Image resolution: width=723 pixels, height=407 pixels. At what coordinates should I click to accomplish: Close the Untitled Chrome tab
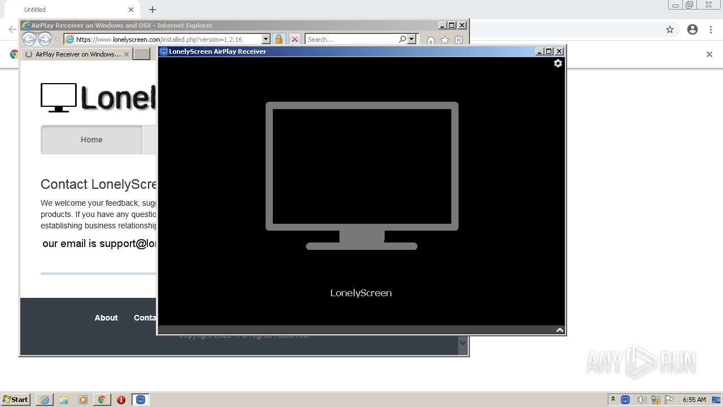(x=131, y=10)
